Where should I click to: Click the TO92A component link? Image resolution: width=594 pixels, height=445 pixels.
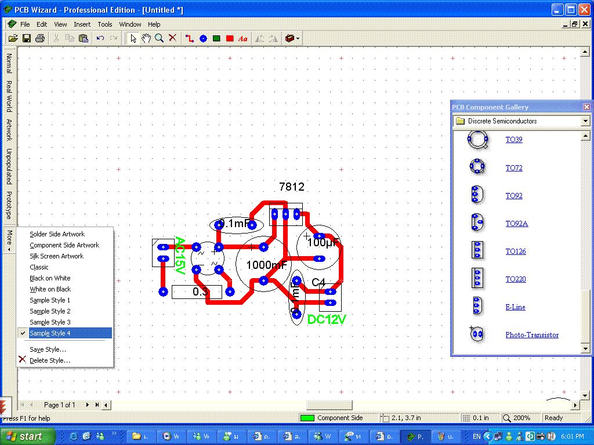pos(517,223)
